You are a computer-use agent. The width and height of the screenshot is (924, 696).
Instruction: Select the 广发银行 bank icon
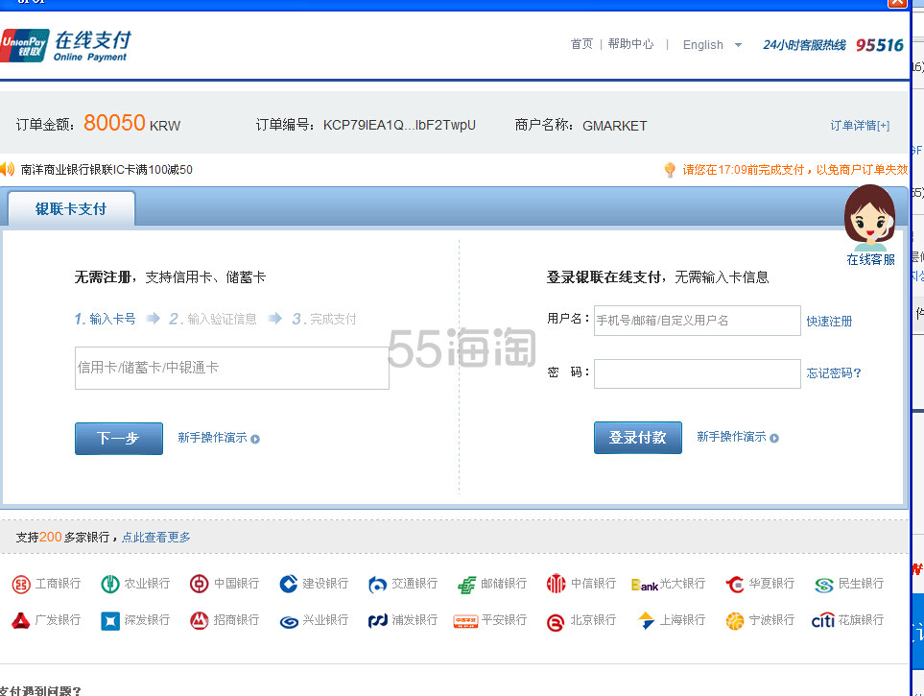[x=21, y=620]
